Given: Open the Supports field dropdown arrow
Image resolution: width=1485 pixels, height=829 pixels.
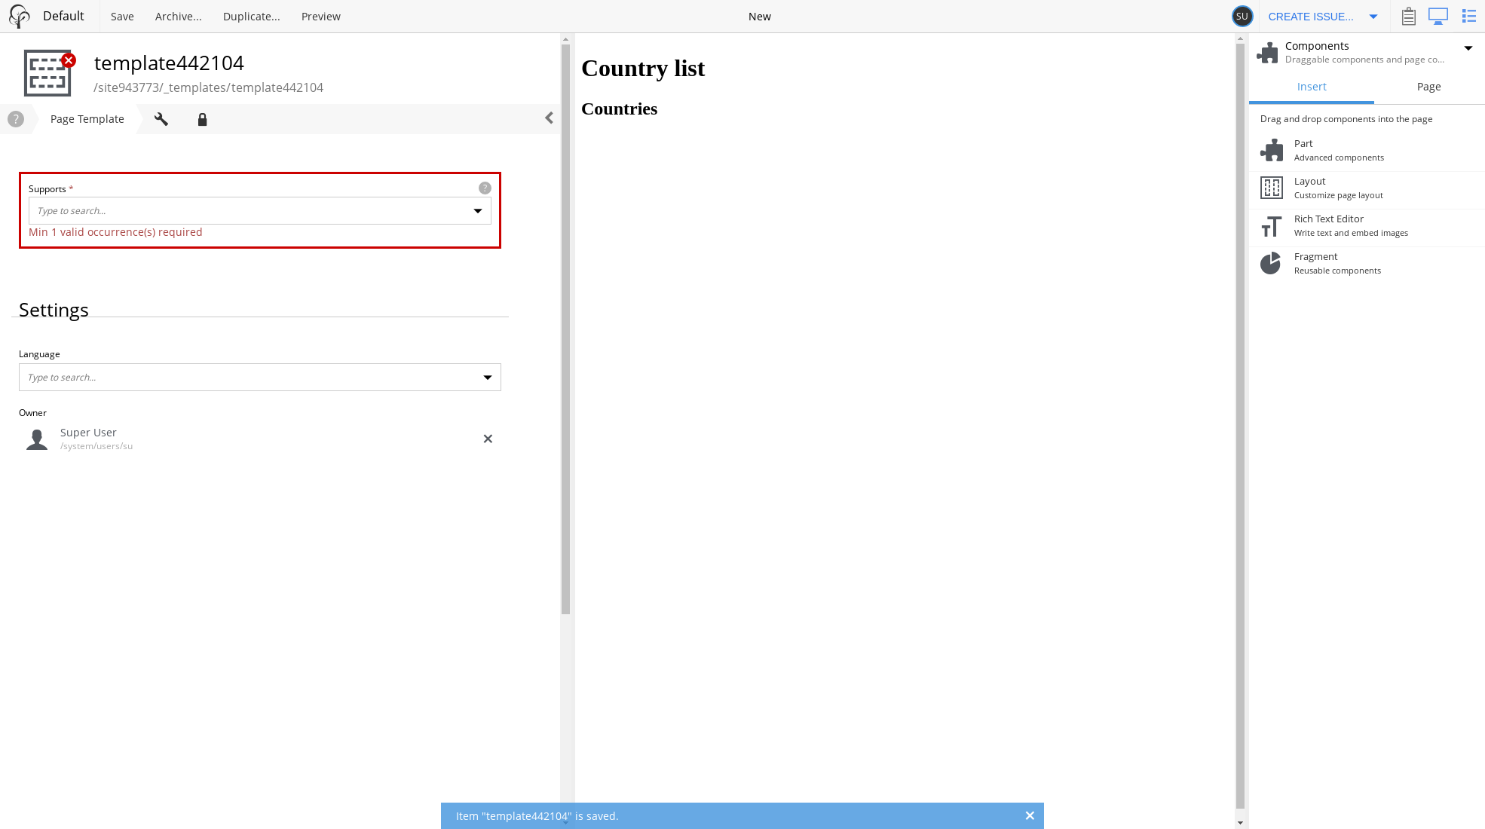Looking at the screenshot, I should [x=478, y=210].
